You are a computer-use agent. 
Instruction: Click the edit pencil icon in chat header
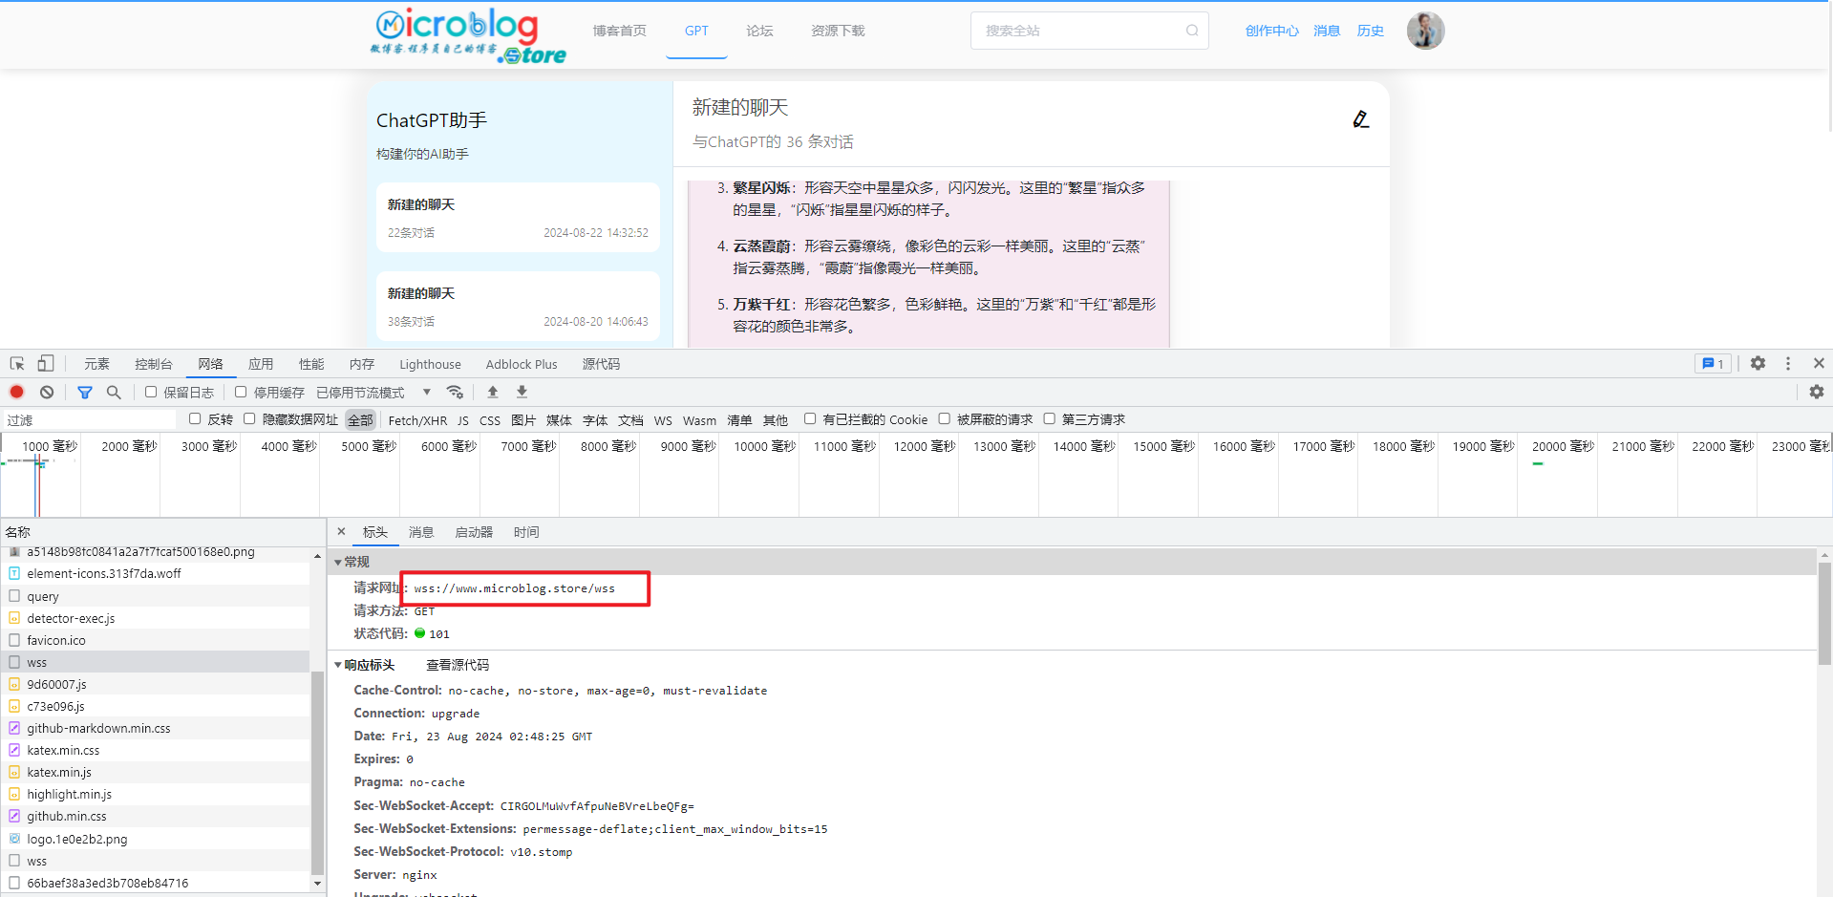[1361, 119]
